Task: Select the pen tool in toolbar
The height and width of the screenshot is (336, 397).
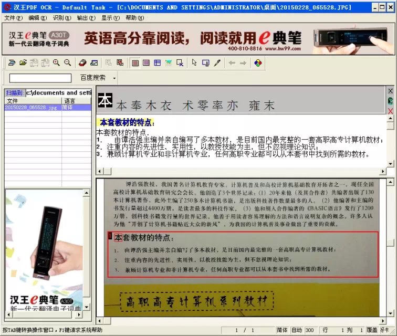Action: tap(217, 63)
